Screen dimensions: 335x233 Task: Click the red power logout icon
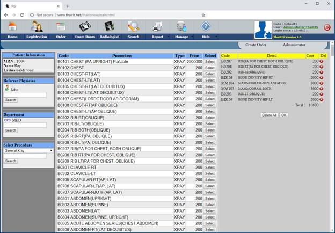coord(327,27)
